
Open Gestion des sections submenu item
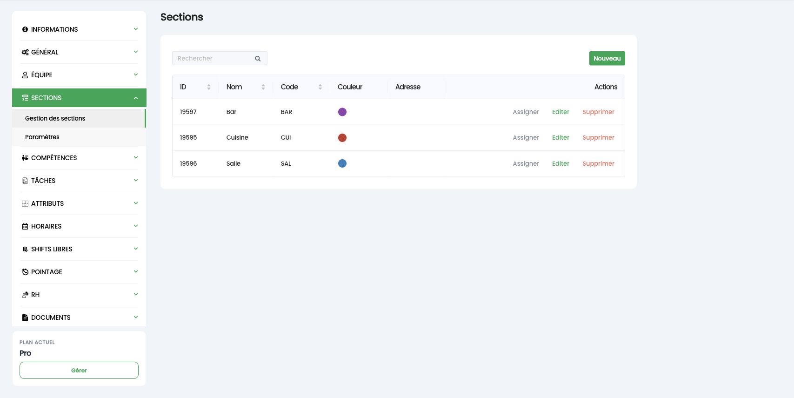point(79,118)
